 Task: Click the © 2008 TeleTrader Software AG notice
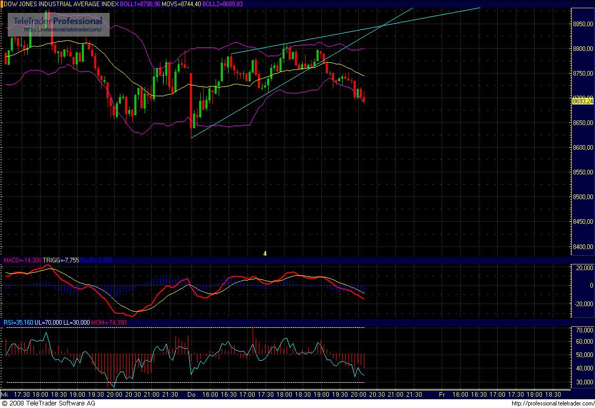[x=48, y=403]
